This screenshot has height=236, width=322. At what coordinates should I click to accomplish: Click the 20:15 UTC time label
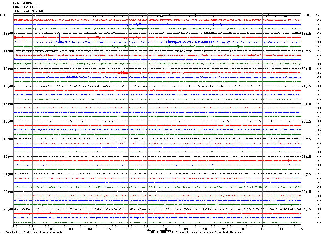306,69
